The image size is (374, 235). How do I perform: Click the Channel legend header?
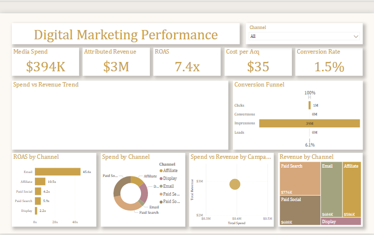click(167, 164)
